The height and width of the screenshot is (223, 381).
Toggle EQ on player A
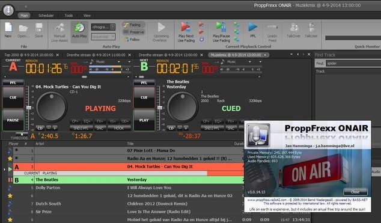click(87, 121)
